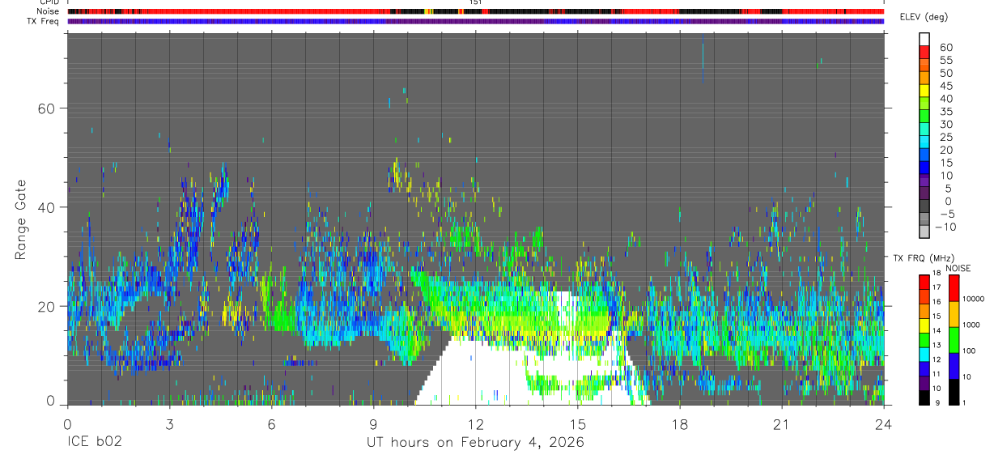Screen dimensions: 994x459
Task: Select the orange NOISE block between 1000 and 10000
Action: (953, 312)
